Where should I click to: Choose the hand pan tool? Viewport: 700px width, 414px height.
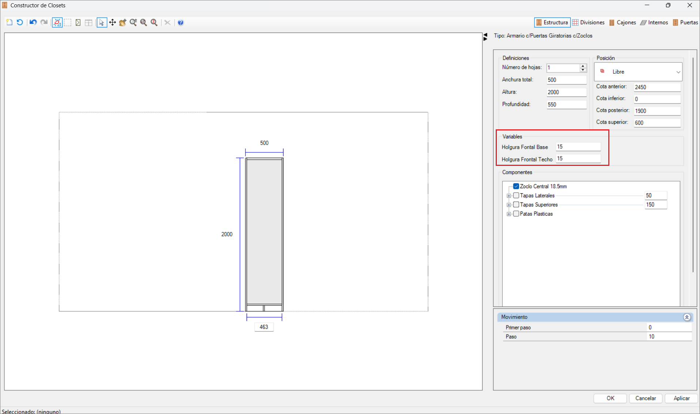pyautogui.click(x=122, y=23)
